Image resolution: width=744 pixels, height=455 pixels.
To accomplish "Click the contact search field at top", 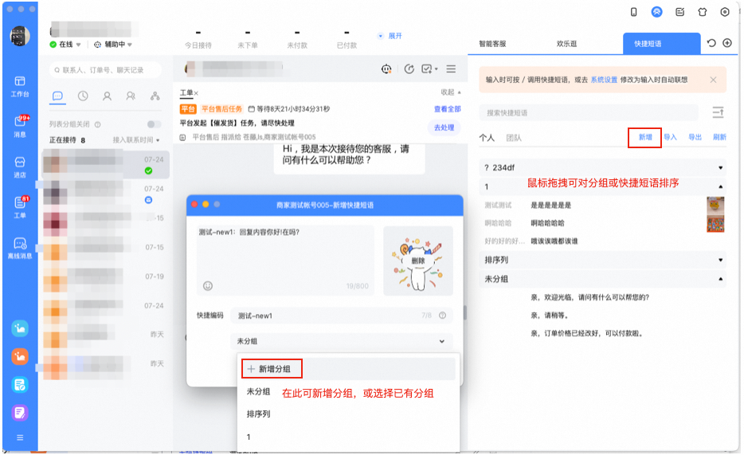I will pyautogui.click(x=105, y=70).
